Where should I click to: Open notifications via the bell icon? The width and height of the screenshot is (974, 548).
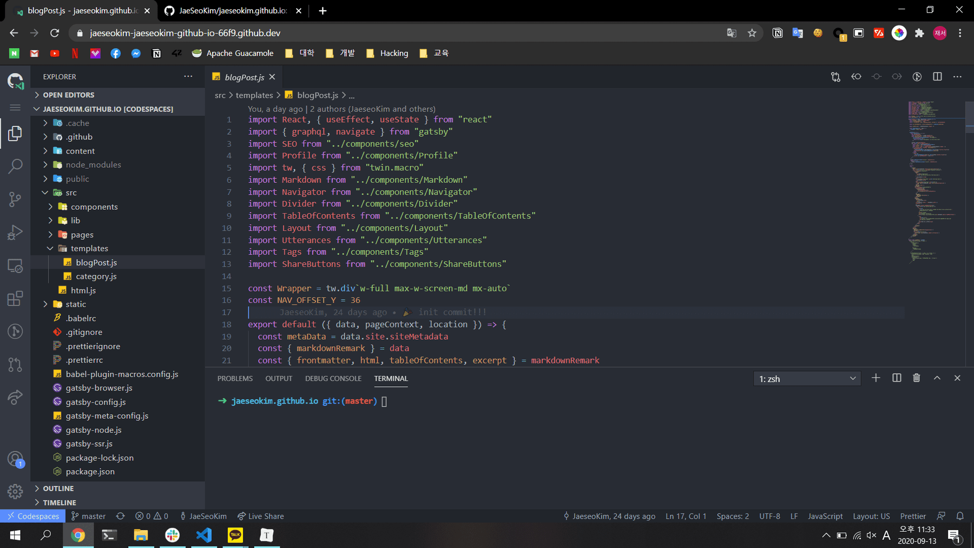[x=960, y=516]
